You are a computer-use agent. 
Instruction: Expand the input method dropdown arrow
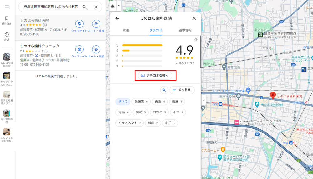(119, 6)
